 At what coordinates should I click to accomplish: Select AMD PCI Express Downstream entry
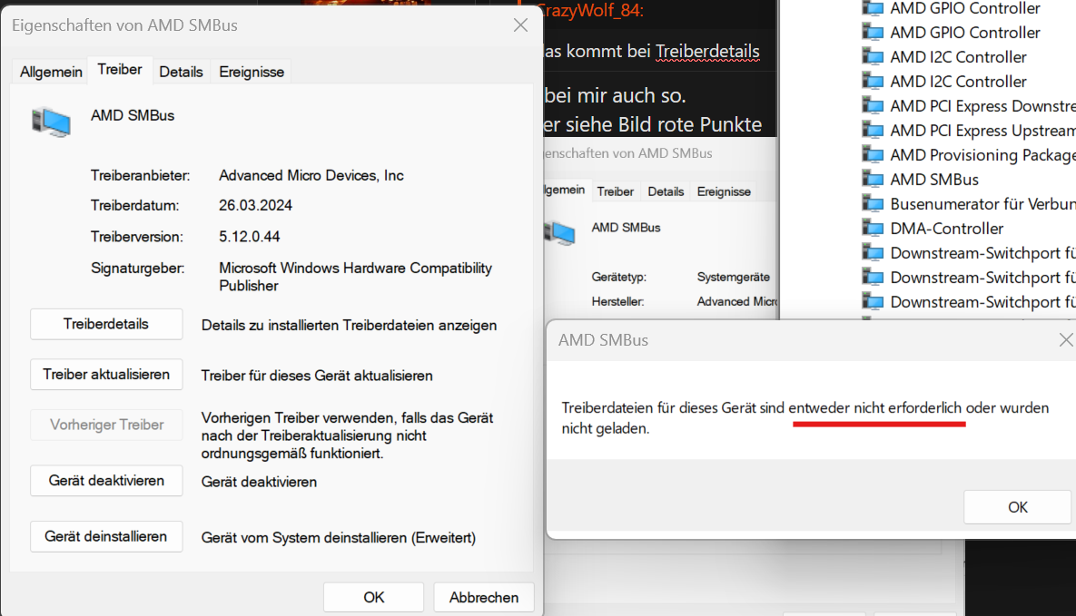(x=982, y=106)
